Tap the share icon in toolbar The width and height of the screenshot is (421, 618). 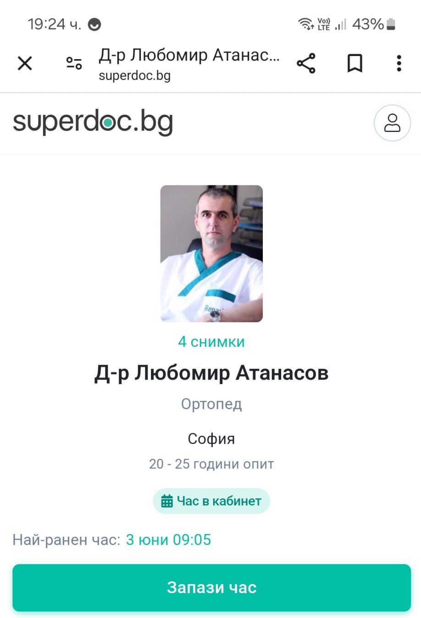(x=306, y=63)
